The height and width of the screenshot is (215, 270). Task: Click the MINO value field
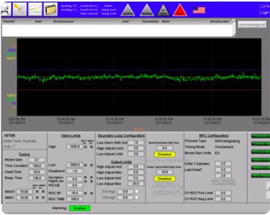[24, 198]
